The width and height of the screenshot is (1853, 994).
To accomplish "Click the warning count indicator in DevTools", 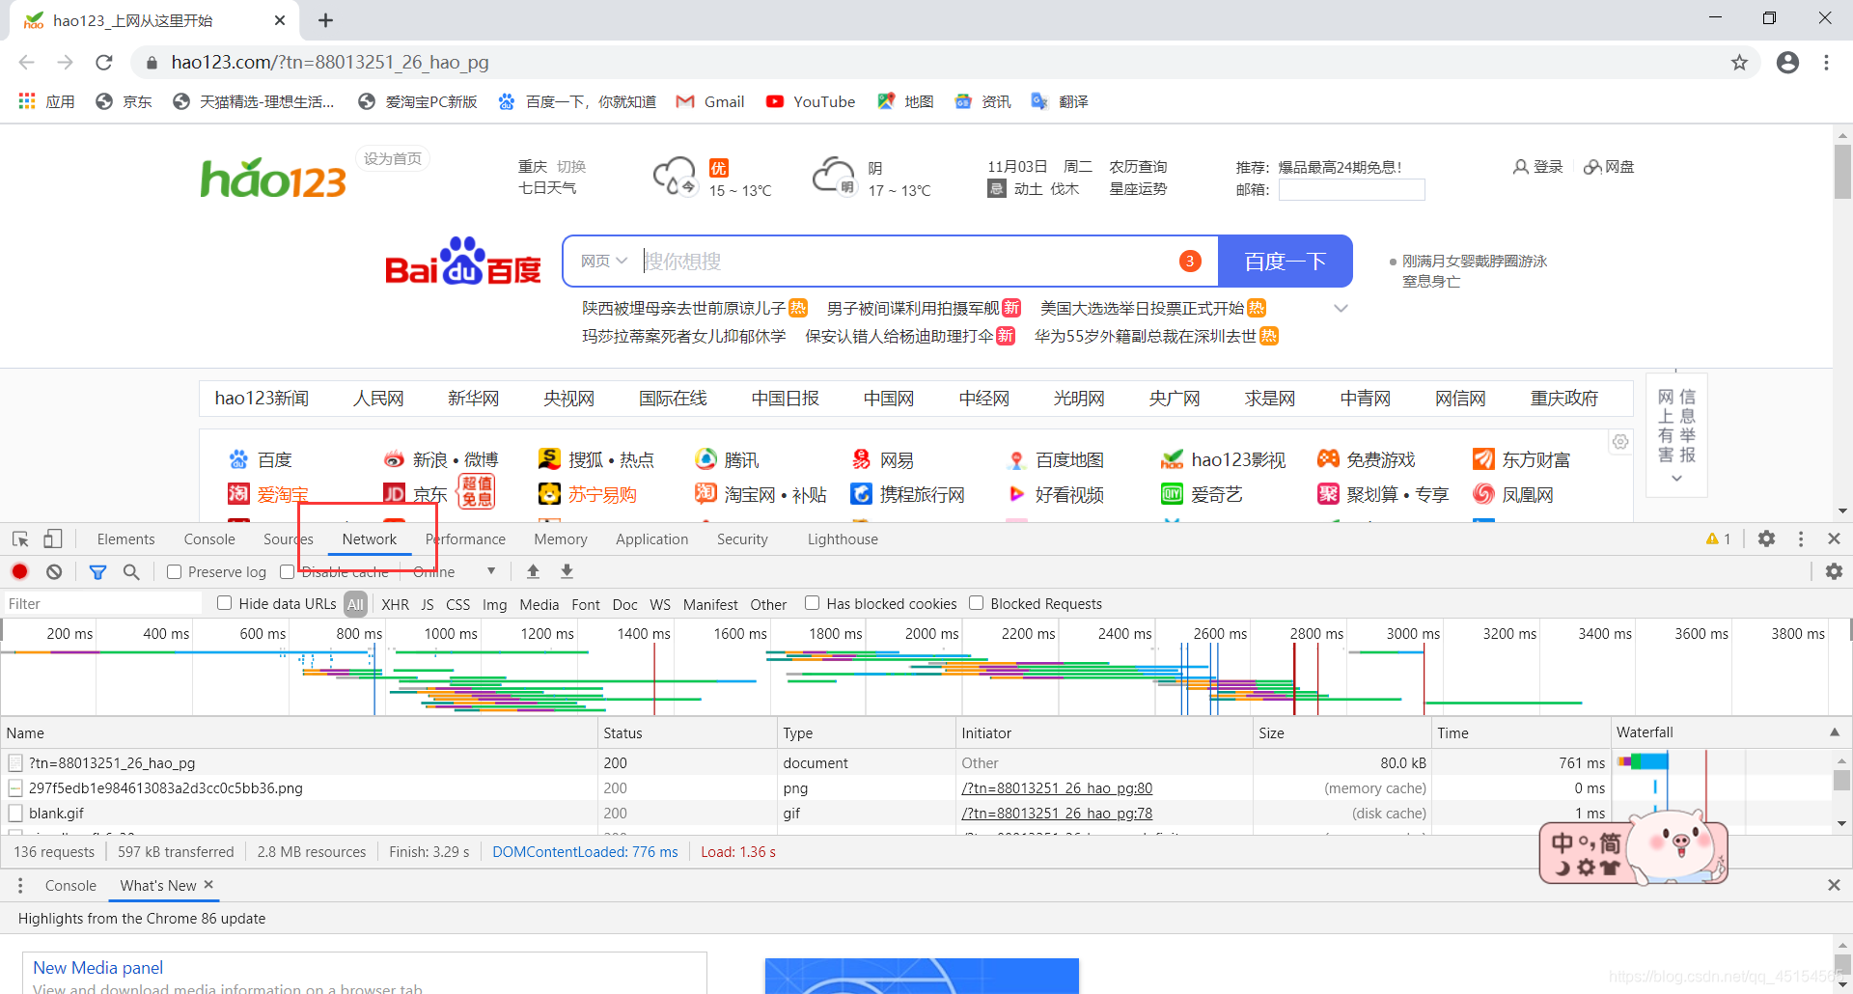I will [x=1719, y=538].
